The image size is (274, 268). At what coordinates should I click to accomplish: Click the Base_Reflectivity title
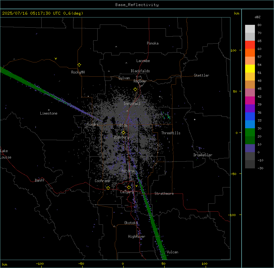coord(137,5)
